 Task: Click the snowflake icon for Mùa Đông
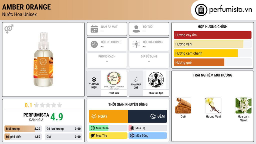(x=132, y=135)
